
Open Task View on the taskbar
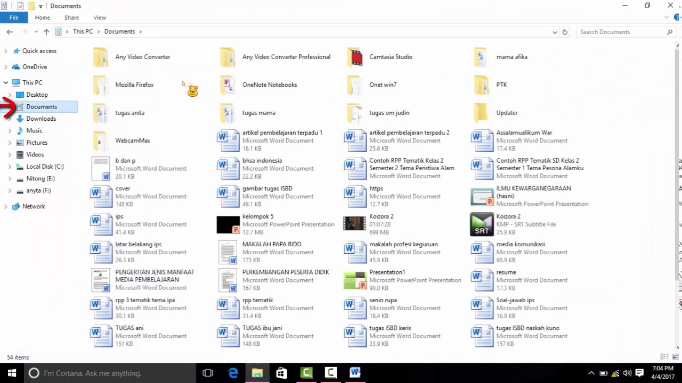(208, 373)
